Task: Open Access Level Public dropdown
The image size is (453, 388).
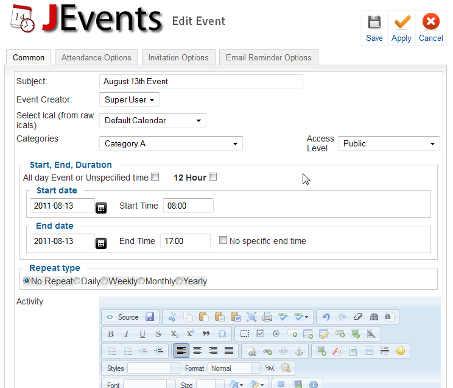Action: (x=389, y=143)
